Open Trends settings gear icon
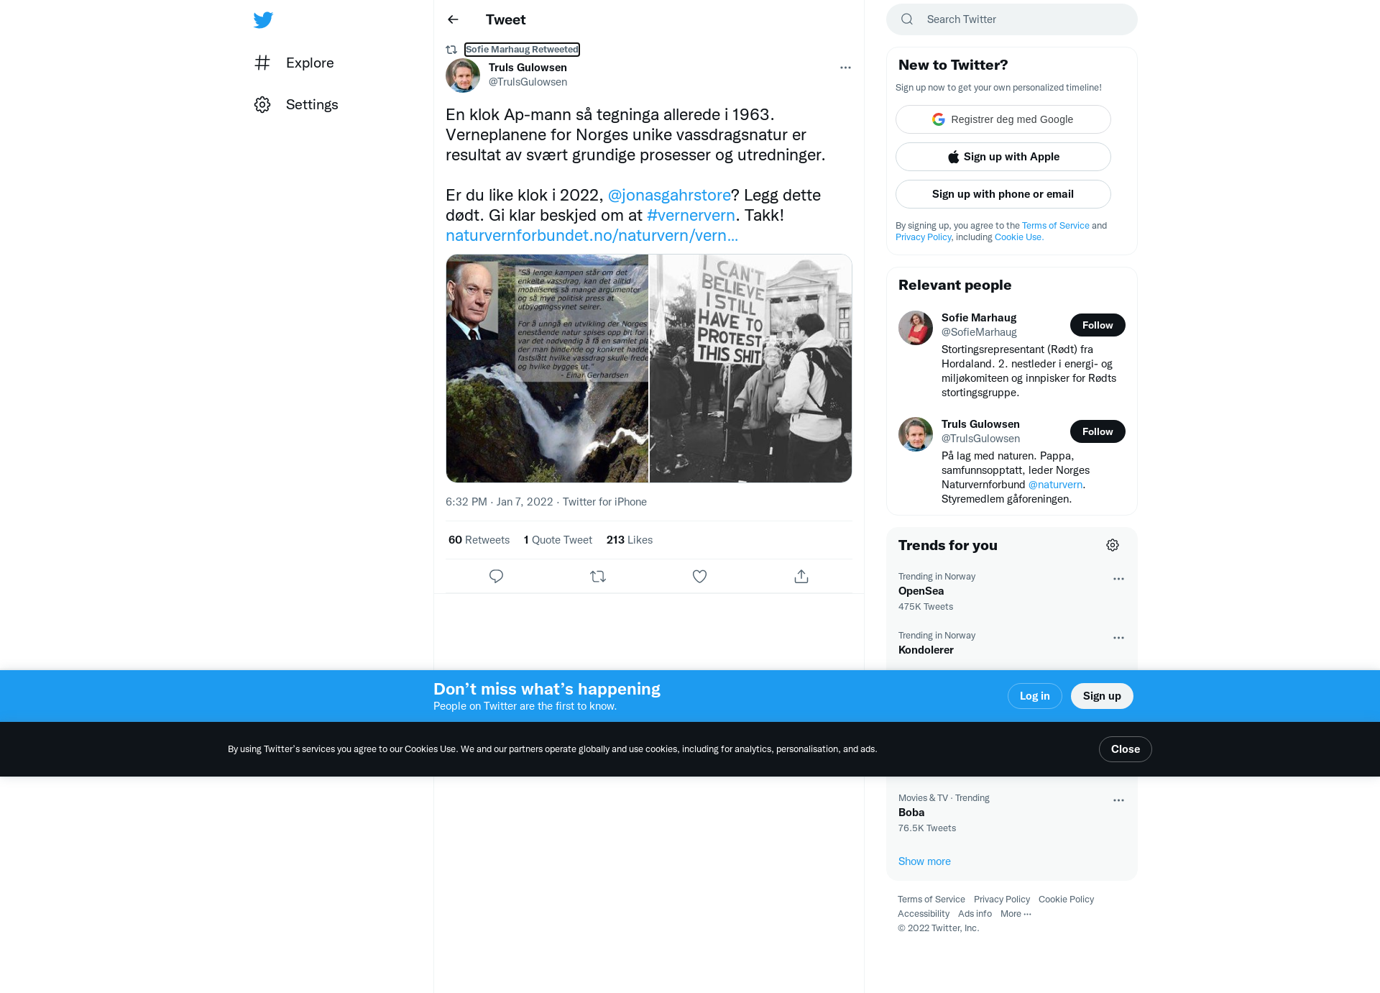Viewport: 1380px width, 993px height. click(1113, 545)
